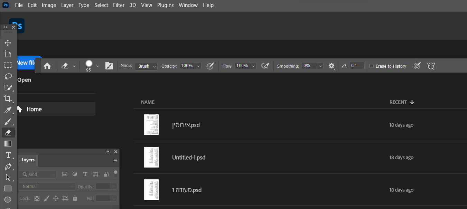Open the File menu
Image resolution: width=467 pixels, height=209 pixels.
[x=19, y=5]
